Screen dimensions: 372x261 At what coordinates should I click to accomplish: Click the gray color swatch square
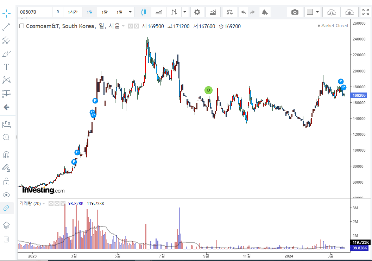pos(310,12)
